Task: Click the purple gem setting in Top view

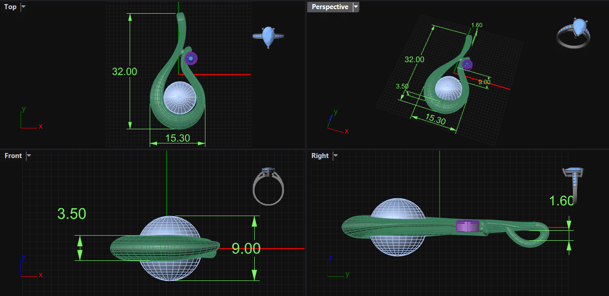Action: click(x=190, y=58)
